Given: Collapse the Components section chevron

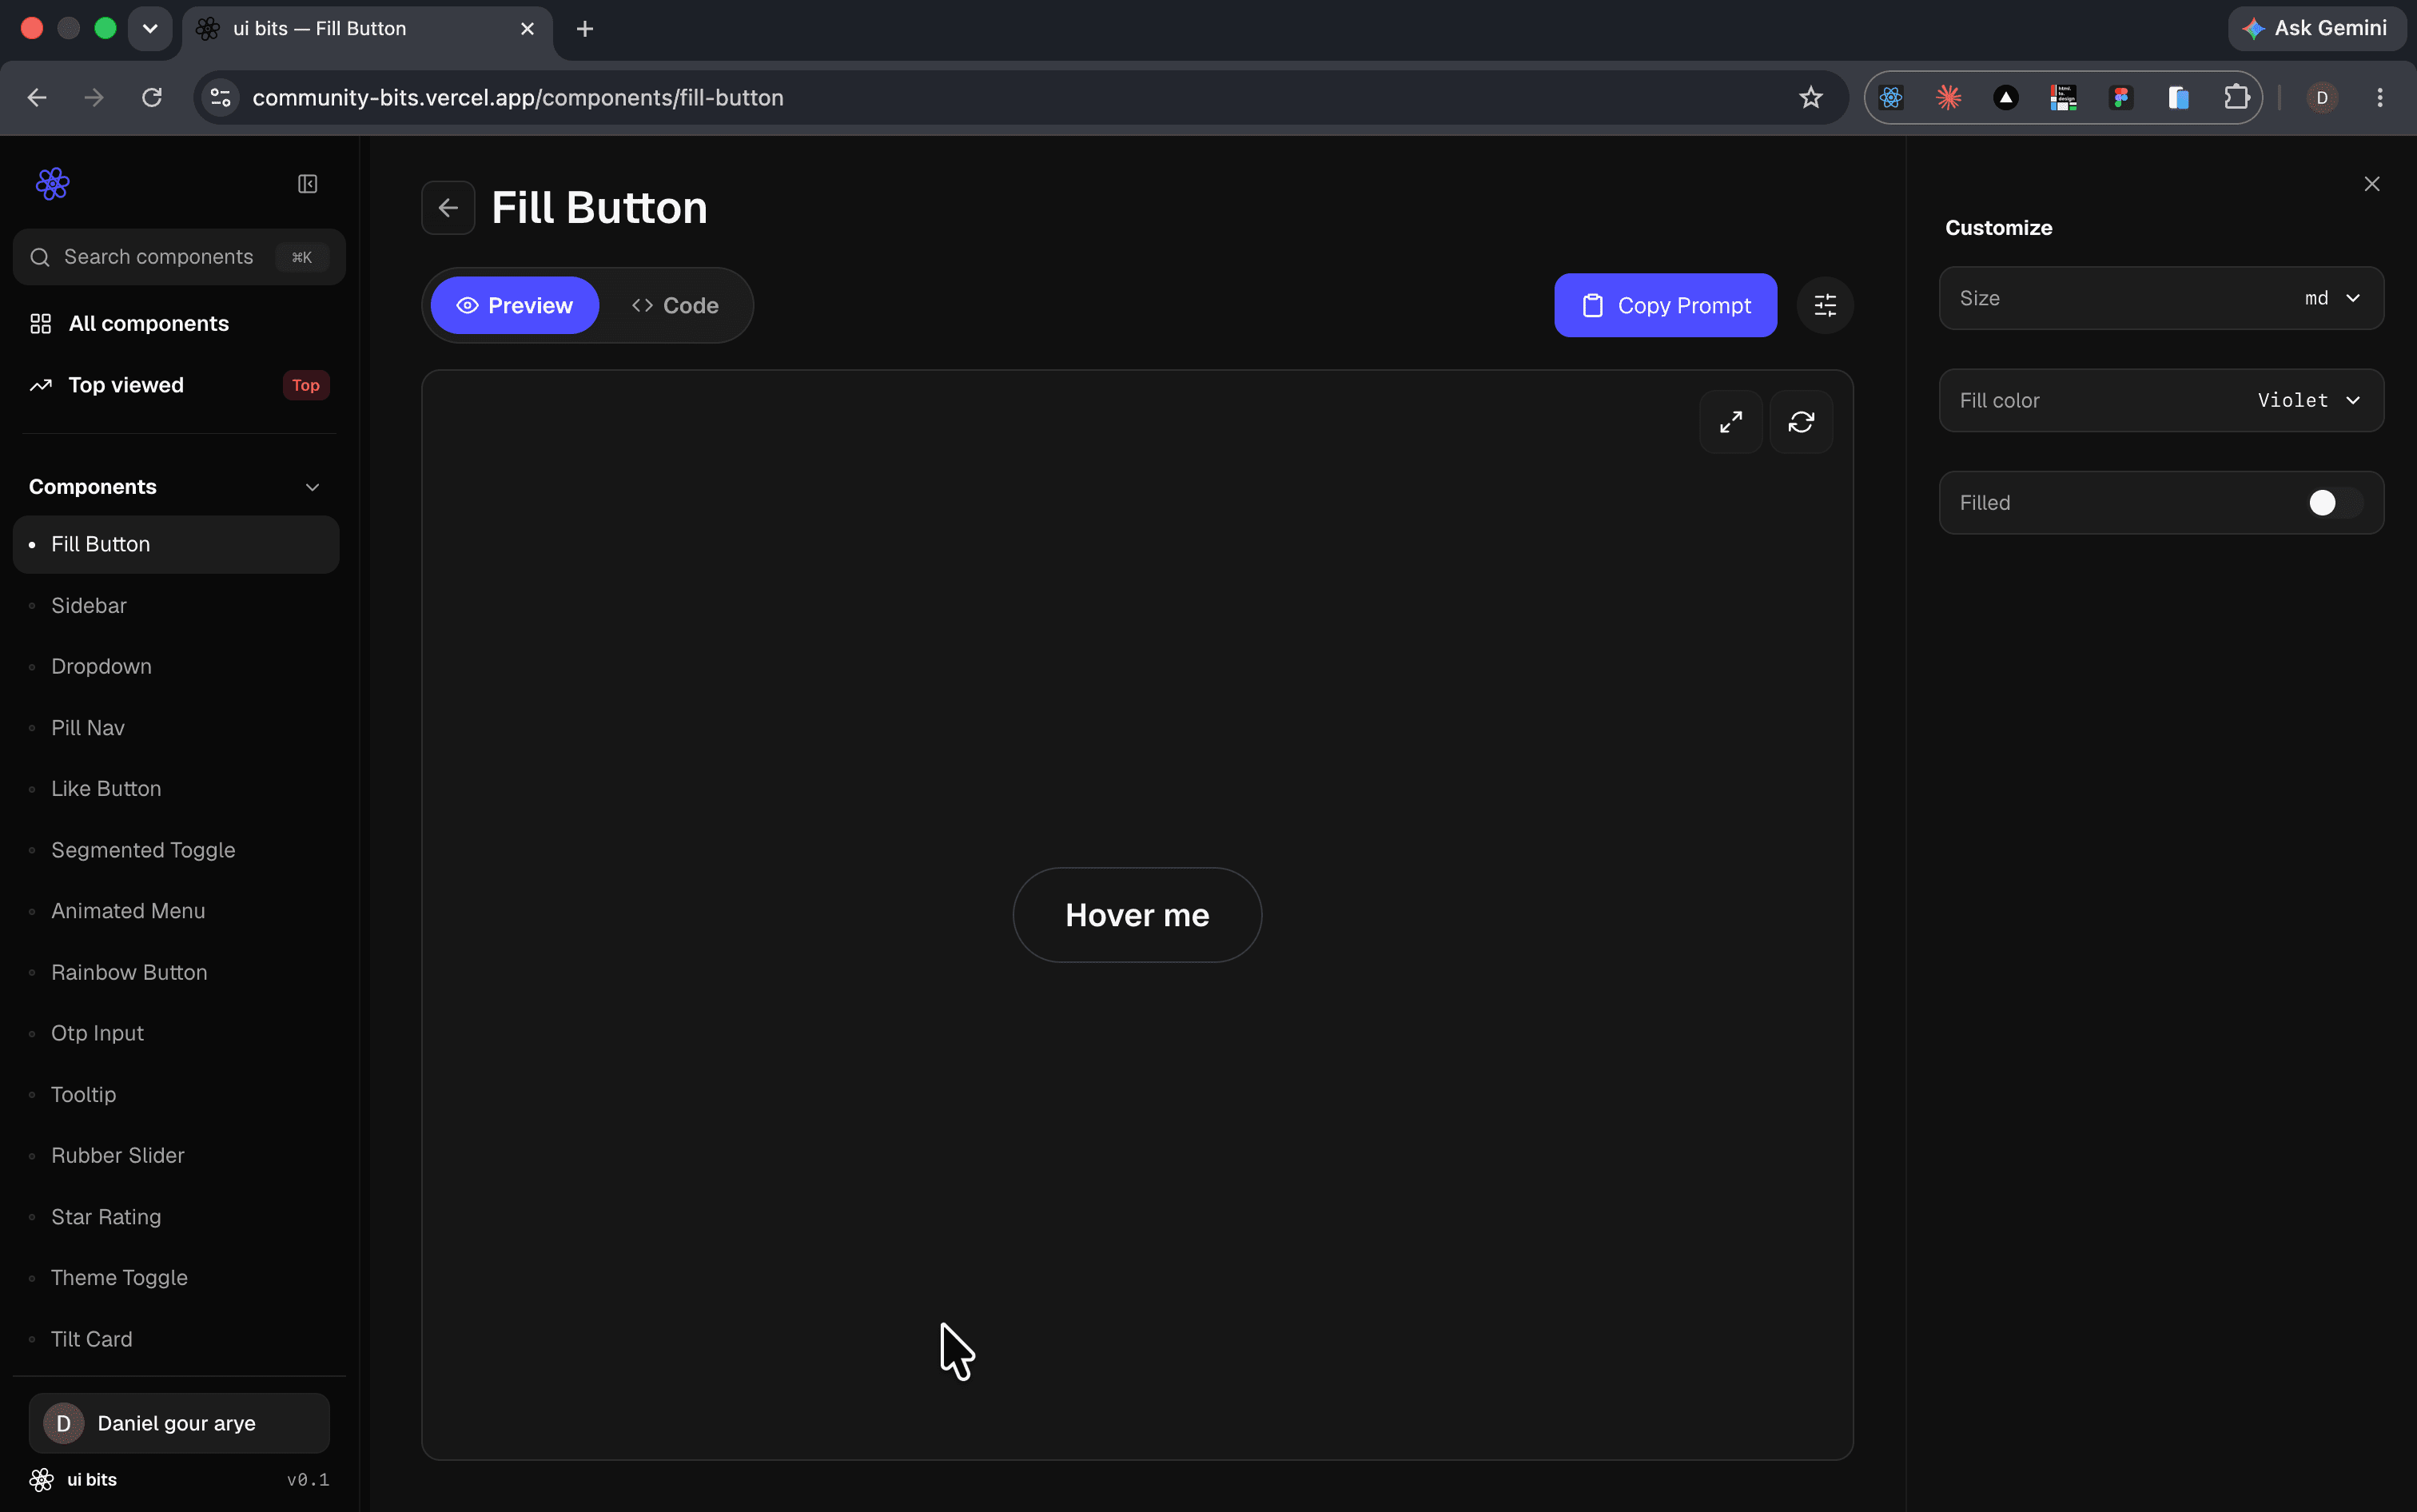Looking at the screenshot, I should pyautogui.click(x=312, y=487).
